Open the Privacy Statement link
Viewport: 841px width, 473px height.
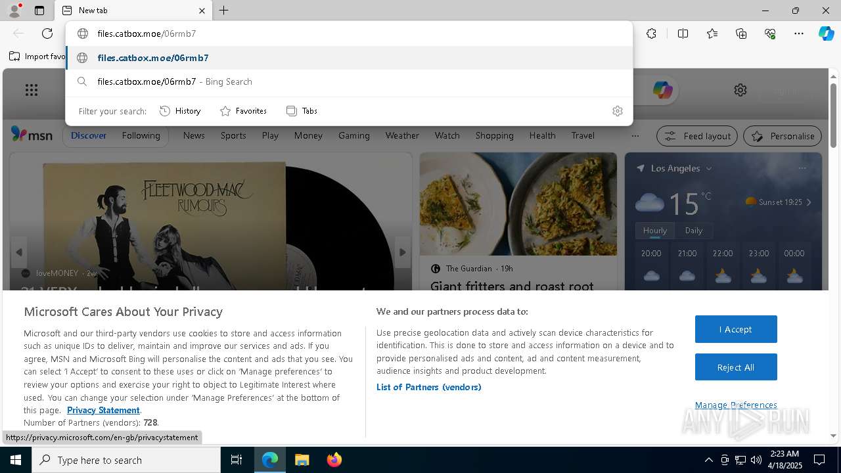pyautogui.click(x=103, y=410)
